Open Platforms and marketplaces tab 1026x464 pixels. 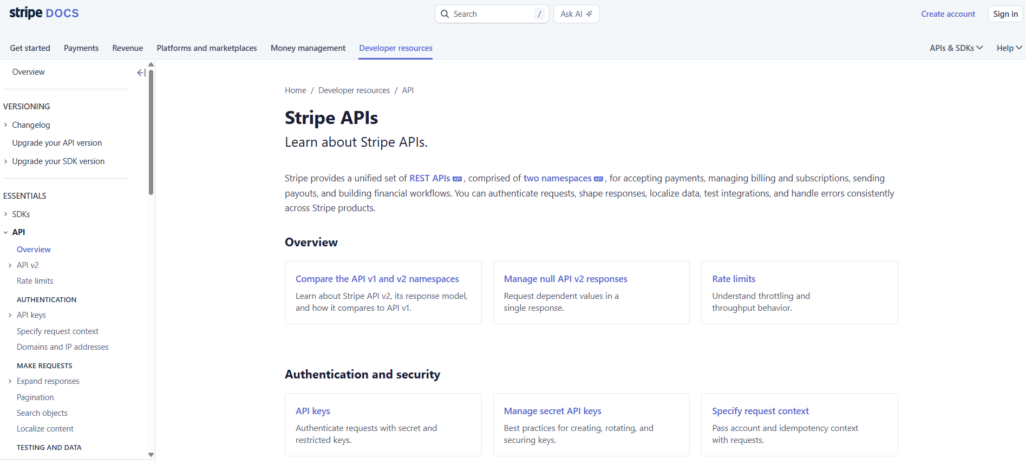point(207,48)
